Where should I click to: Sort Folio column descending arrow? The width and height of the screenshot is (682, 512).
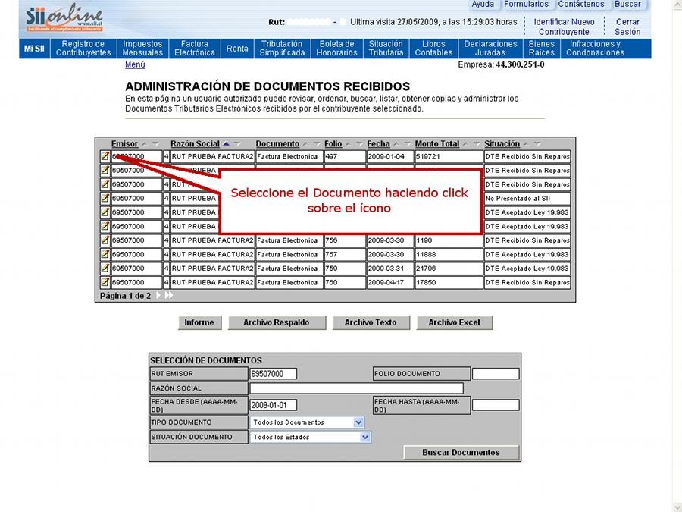pyautogui.click(x=360, y=143)
